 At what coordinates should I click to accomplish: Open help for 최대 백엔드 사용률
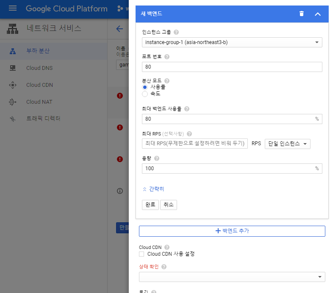point(187,109)
